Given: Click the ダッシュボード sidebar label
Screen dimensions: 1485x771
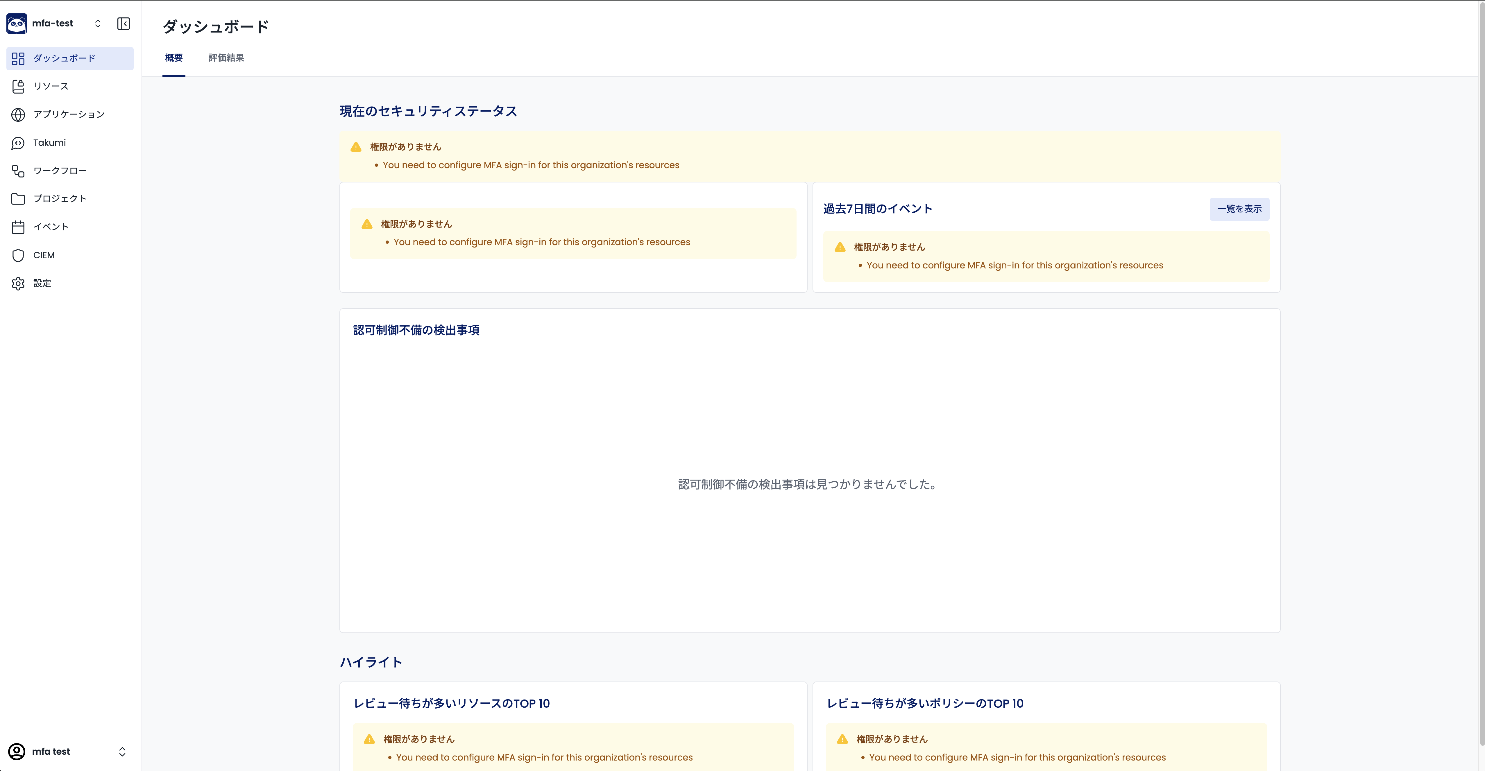Looking at the screenshot, I should (65, 59).
